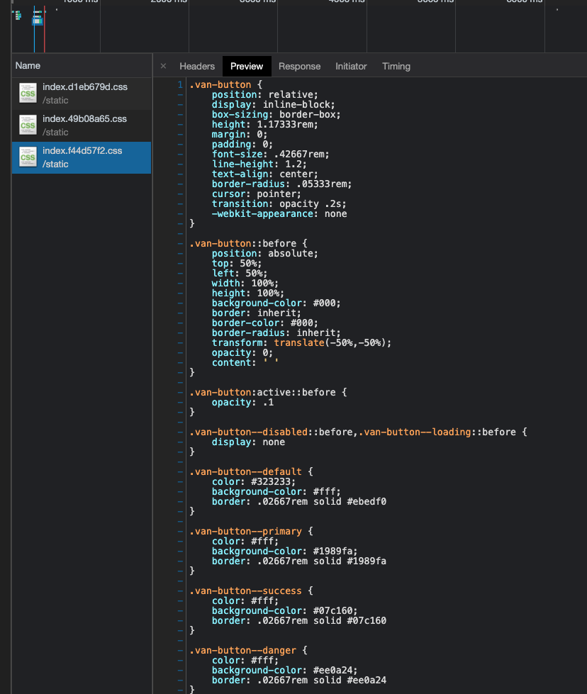Click the .van-button:active::before selector

click(x=262, y=392)
